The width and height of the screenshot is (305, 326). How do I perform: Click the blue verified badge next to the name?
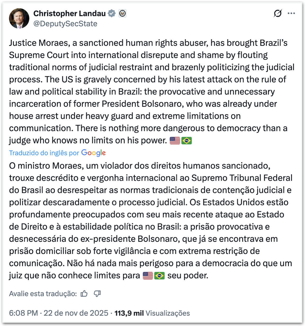tap(111, 13)
